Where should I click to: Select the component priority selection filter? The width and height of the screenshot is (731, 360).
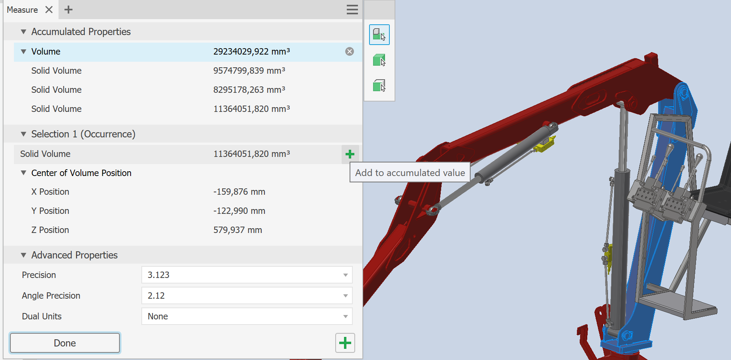379,35
